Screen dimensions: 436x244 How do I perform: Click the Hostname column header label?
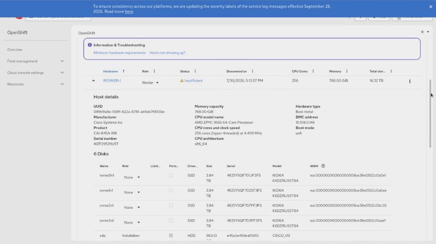click(110, 71)
